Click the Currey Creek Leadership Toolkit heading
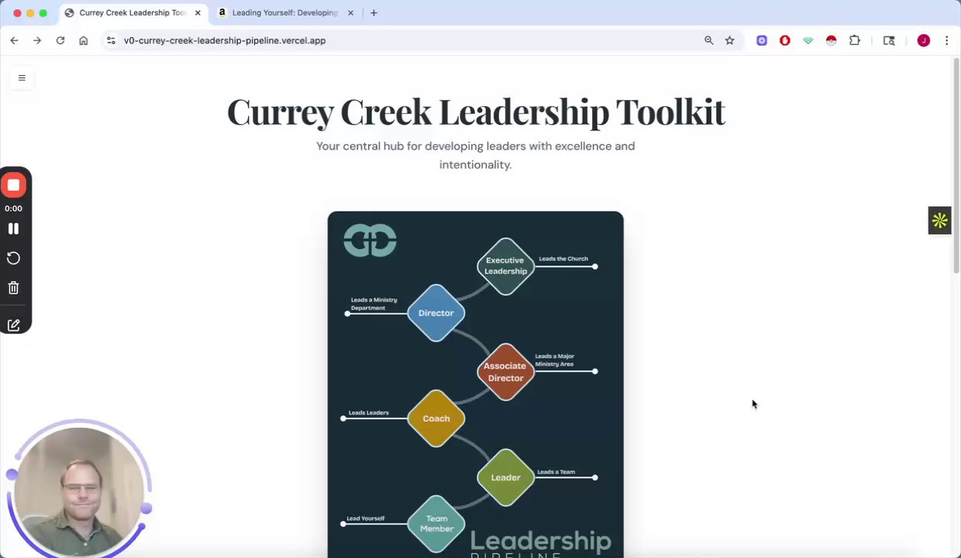 click(476, 112)
